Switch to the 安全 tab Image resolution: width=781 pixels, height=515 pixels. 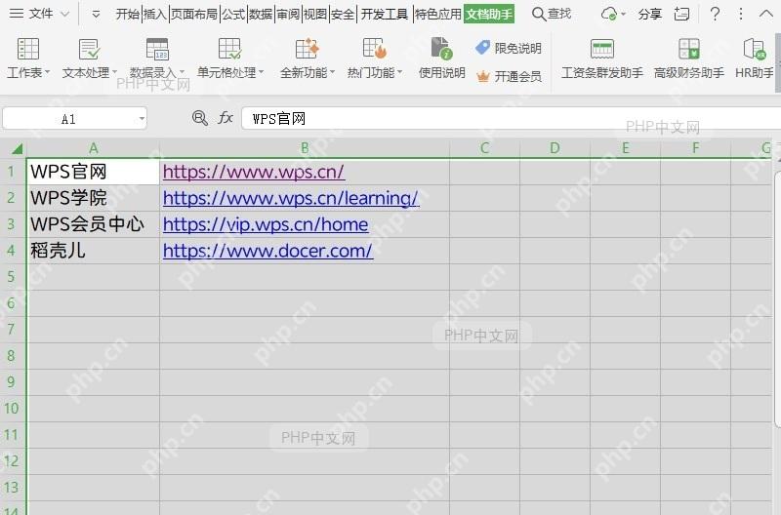pyautogui.click(x=343, y=14)
